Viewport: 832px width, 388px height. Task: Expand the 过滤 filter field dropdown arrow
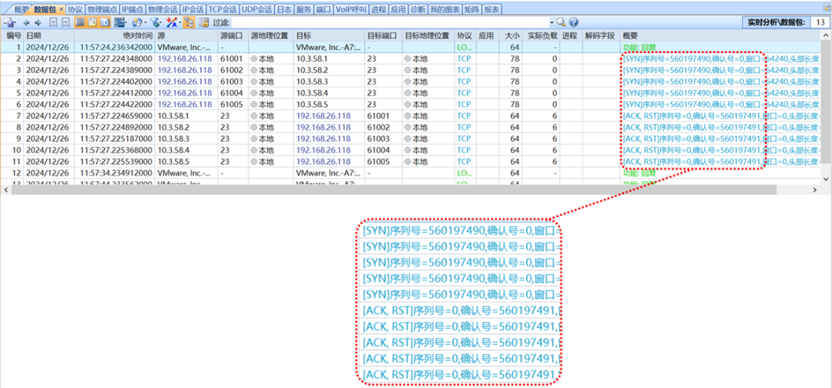[550, 22]
